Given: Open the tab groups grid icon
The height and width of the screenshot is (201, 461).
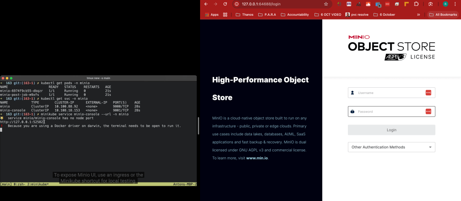Looking at the screenshot, I should point(225,15).
